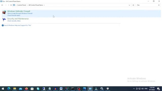Expand chevron before Control Panel breadcrumb
This screenshot has width=162, height=91.
click(x=16, y=5)
